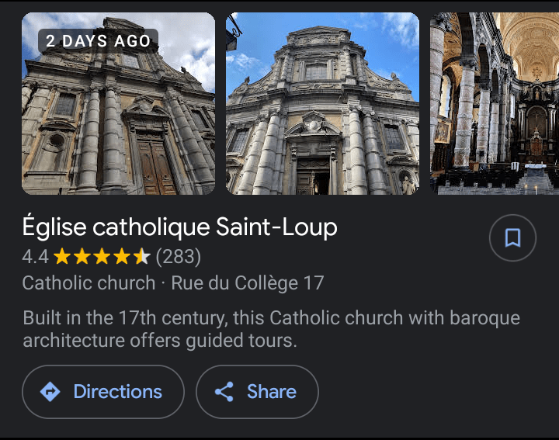Open the Église catholique Saint-Loup title
The width and height of the screenshot is (559, 440).
tap(180, 227)
